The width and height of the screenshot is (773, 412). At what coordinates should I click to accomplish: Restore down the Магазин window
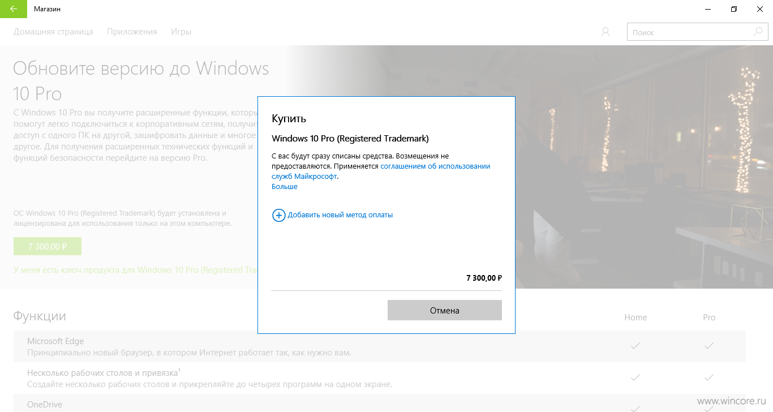734,9
